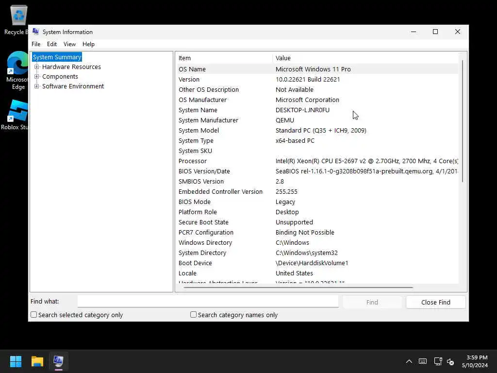This screenshot has height=373, width=497.
Task: Select the Processor row
Action: pos(317,161)
